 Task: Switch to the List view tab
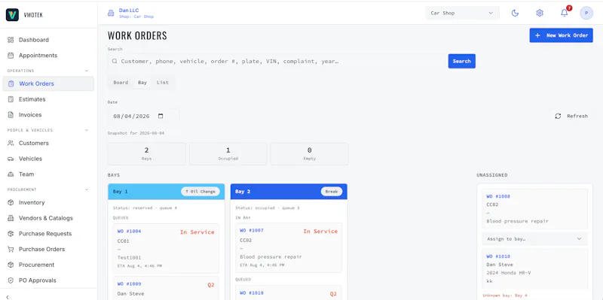[x=163, y=83]
